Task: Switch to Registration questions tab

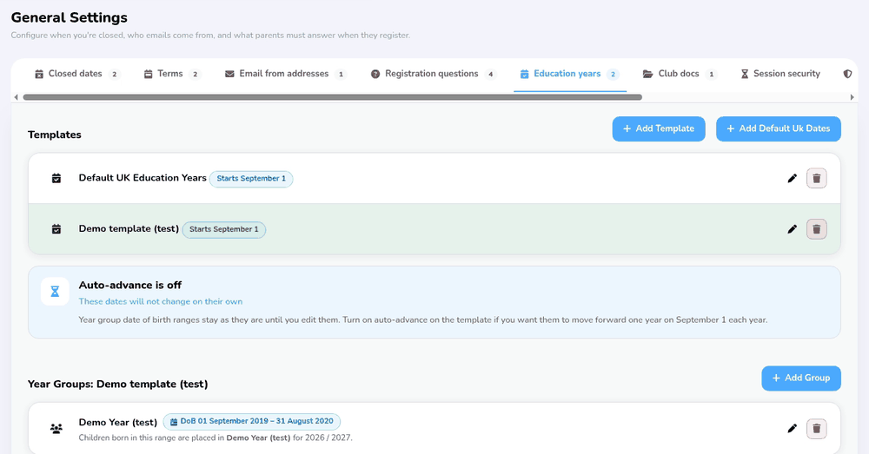Action: click(x=433, y=74)
